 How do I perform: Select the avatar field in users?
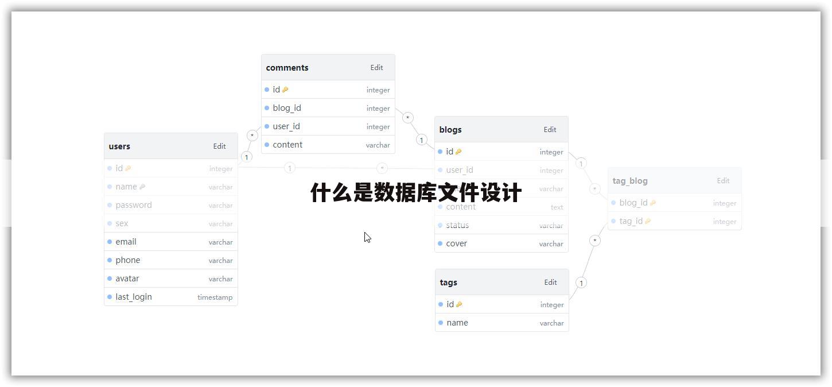coord(127,278)
